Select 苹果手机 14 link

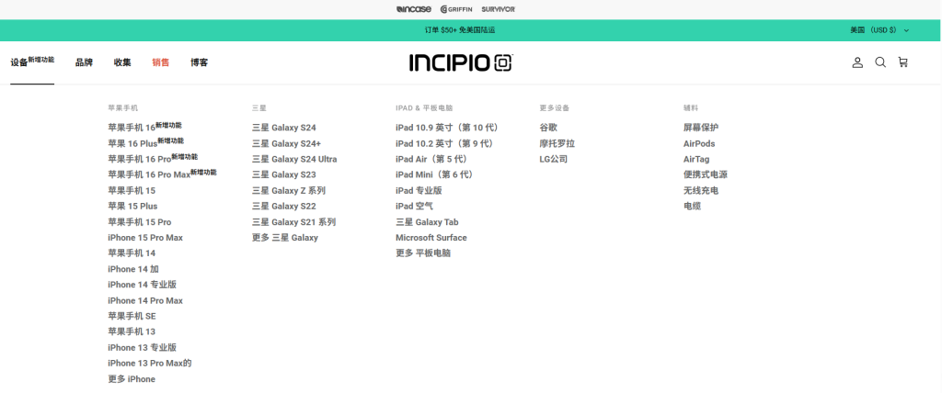click(132, 253)
